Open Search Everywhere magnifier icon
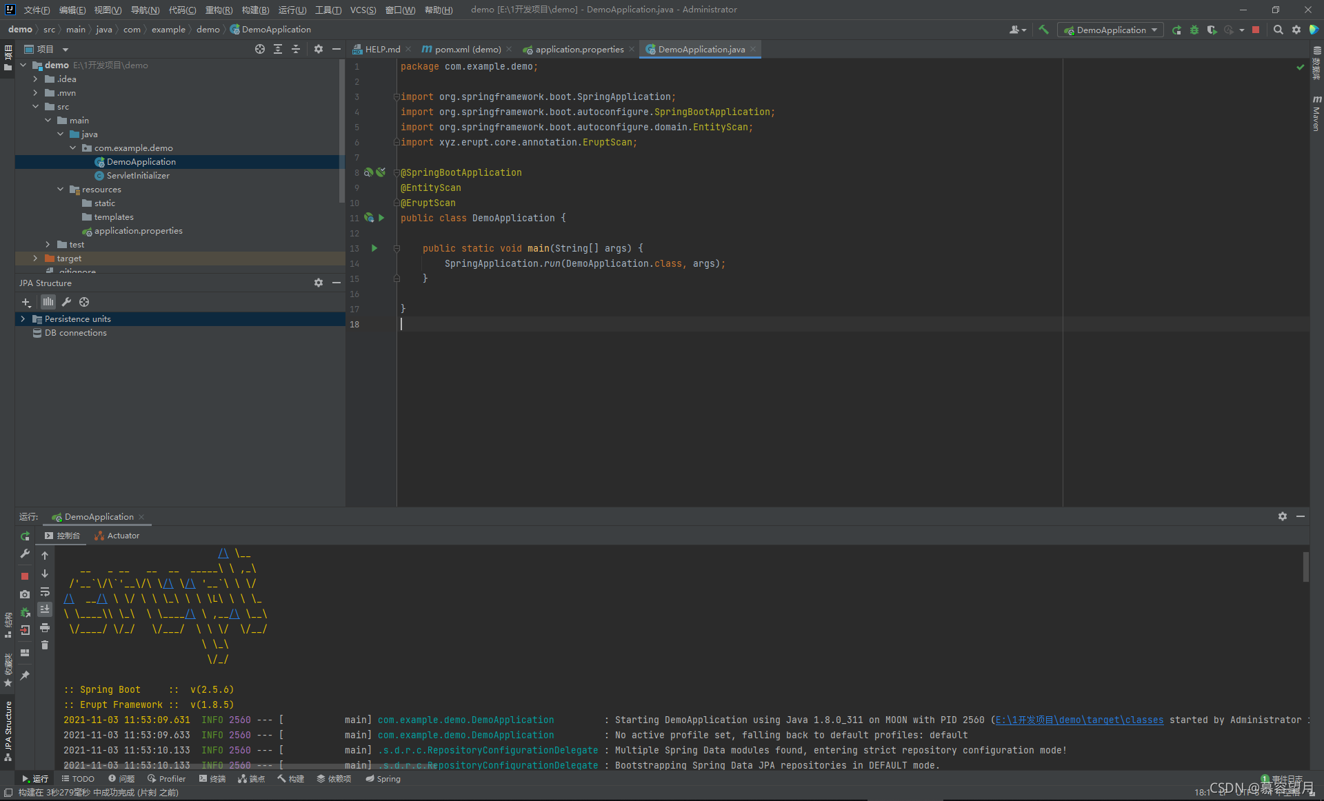 1278,30
